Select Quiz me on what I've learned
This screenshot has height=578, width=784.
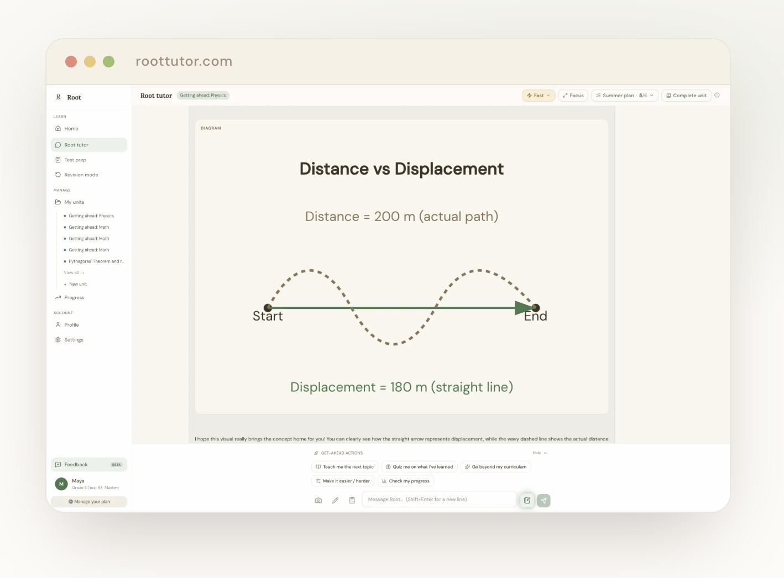point(420,467)
